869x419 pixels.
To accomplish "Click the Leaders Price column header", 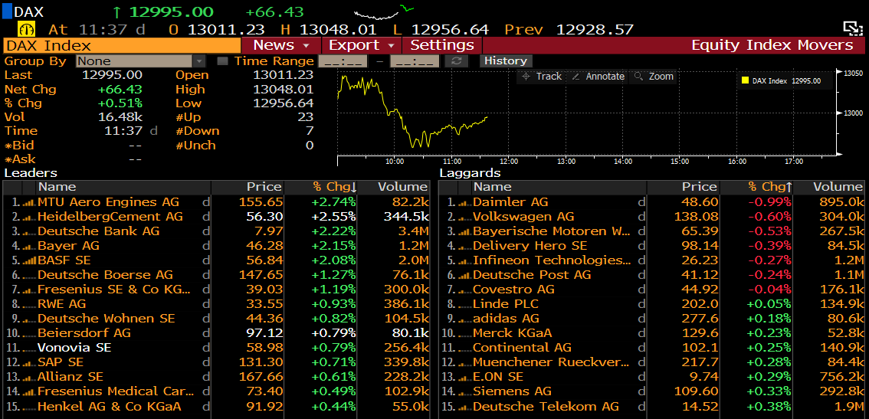I will point(248,188).
